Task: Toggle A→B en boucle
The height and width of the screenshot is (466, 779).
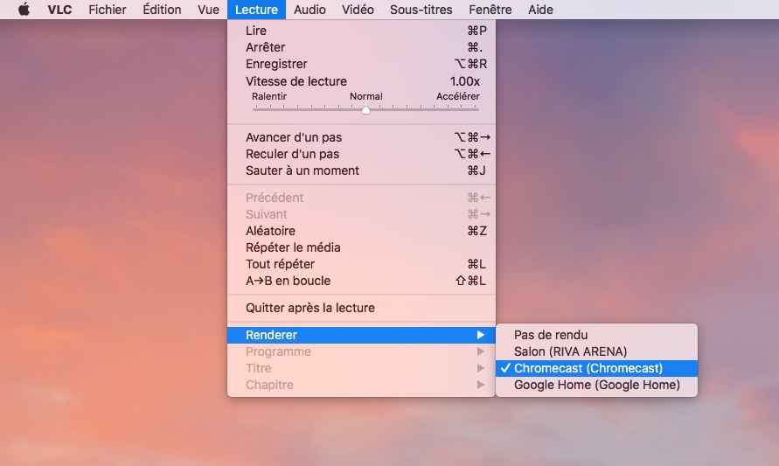Action: pos(361,281)
